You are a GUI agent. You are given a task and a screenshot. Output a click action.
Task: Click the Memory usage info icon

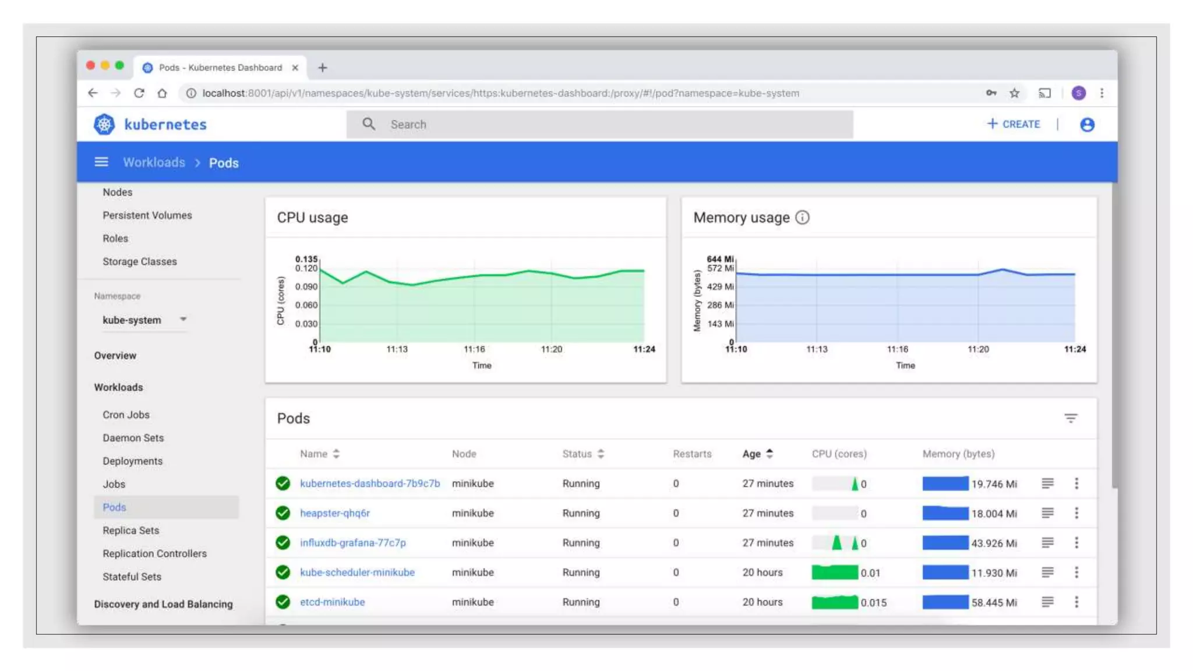click(802, 217)
